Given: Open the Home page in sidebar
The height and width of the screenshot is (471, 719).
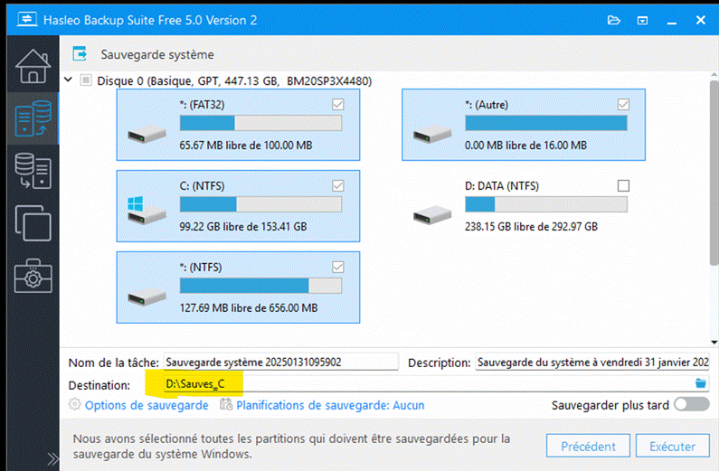Looking at the screenshot, I should point(33,66).
